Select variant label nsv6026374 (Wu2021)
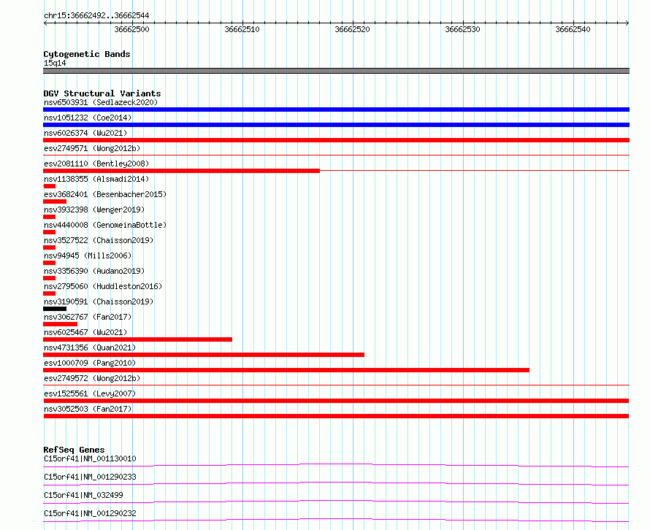Screen dimensions: 650x530 [x=85, y=133]
